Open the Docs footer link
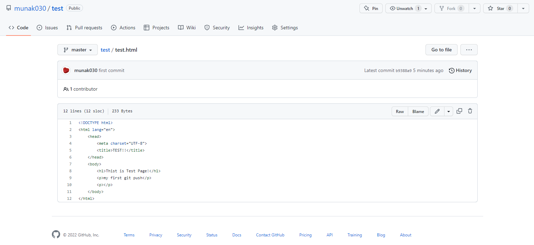Viewport: 534px width, 245px height. point(237,235)
